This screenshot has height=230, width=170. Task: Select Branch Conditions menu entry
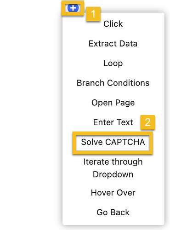[113, 83]
